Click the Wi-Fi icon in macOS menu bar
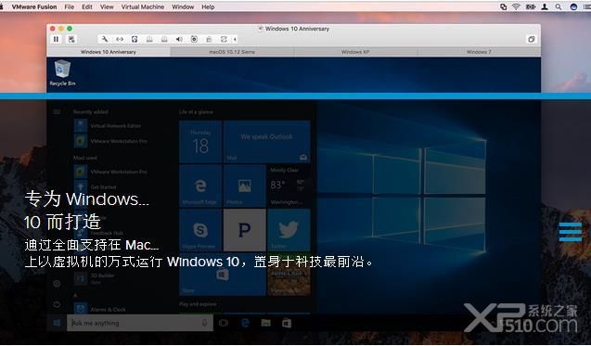591x346 pixels. (516, 6)
